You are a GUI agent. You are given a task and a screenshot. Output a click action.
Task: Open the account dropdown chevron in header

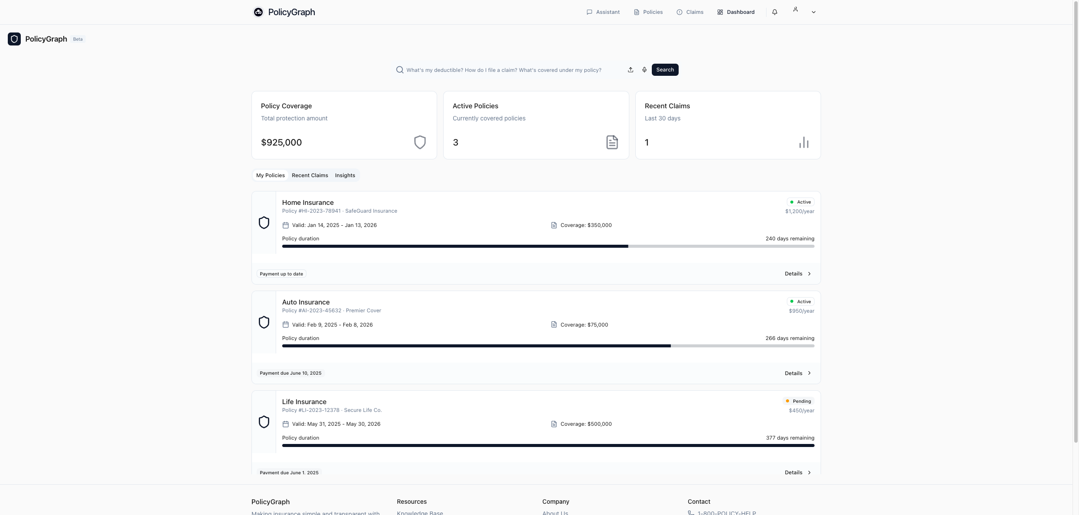point(814,12)
